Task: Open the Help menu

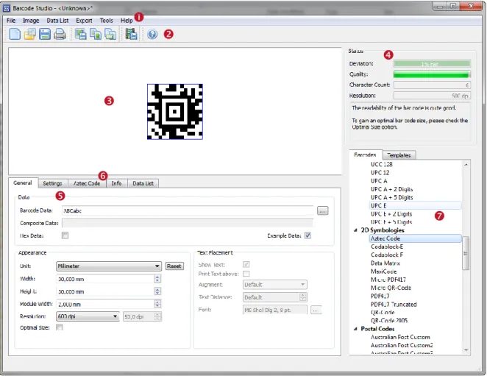Action: (x=127, y=21)
